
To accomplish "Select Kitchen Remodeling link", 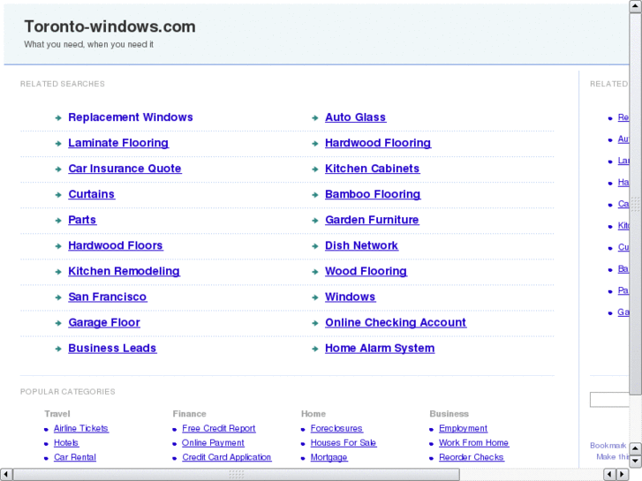I will (x=124, y=272).
